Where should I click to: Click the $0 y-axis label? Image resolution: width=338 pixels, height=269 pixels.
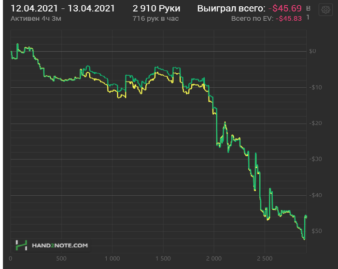tap(312, 51)
